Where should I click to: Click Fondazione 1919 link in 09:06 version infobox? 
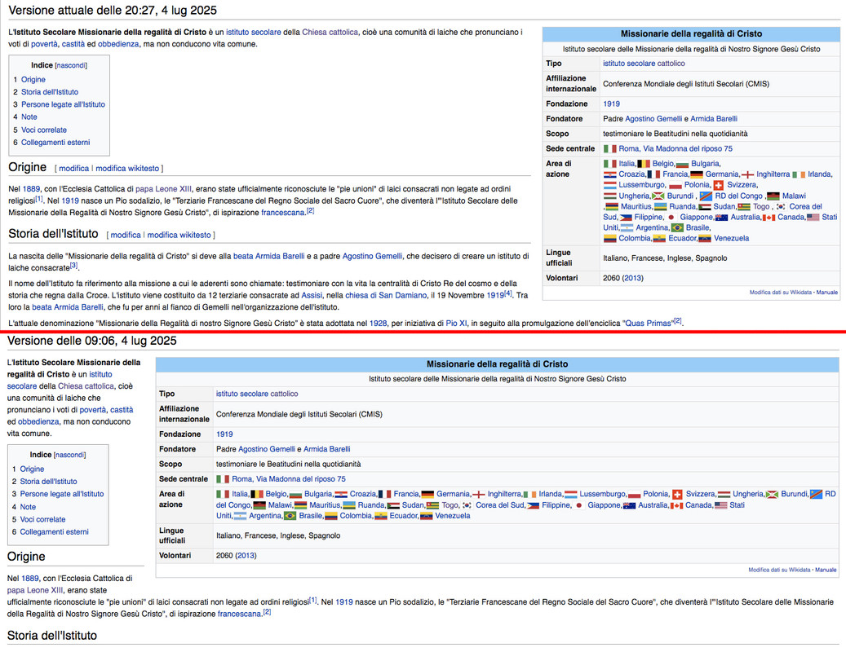click(x=224, y=434)
